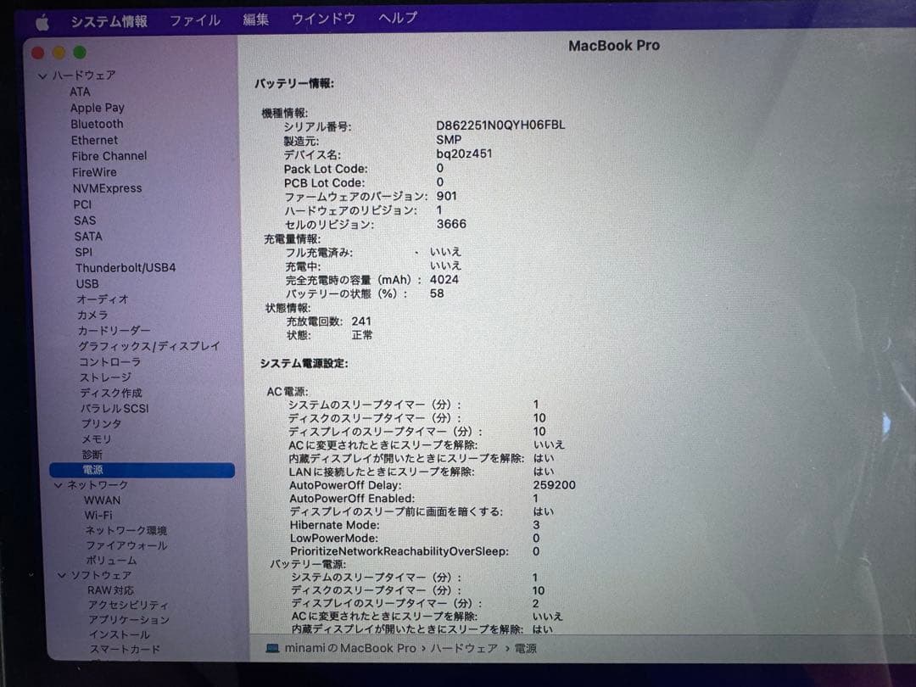
Task: Select 診断 in the sidebar
Action: [92, 455]
